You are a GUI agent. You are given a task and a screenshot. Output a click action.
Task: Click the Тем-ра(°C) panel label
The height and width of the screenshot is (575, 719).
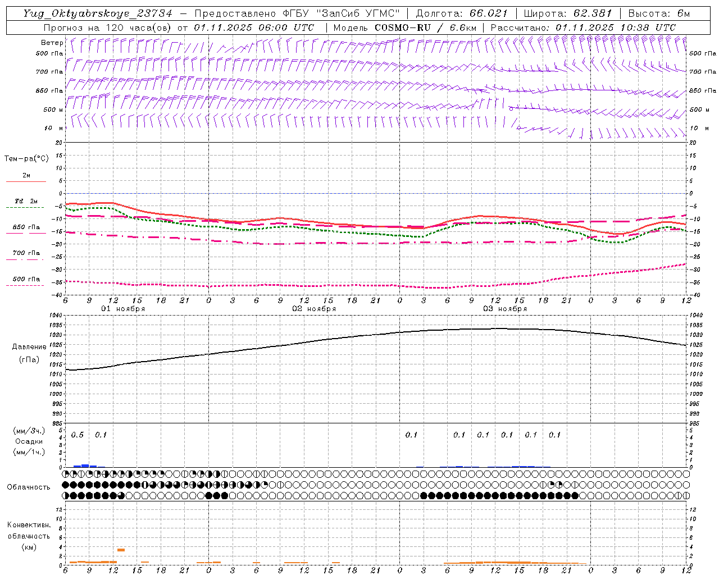[26, 159]
